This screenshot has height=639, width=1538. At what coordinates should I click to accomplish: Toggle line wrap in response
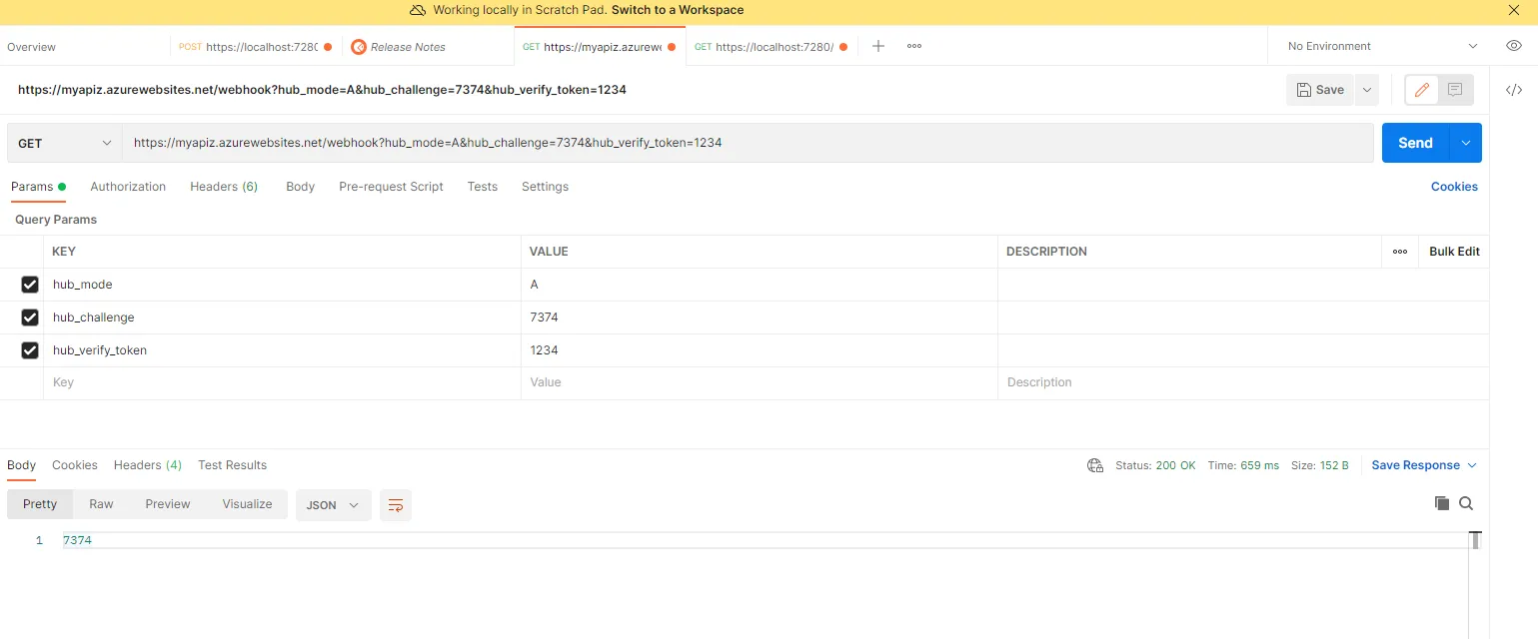(x=396, y=505)
